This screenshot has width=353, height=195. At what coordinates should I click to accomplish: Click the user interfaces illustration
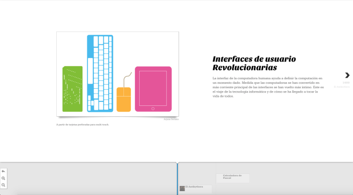pos(118,74)
